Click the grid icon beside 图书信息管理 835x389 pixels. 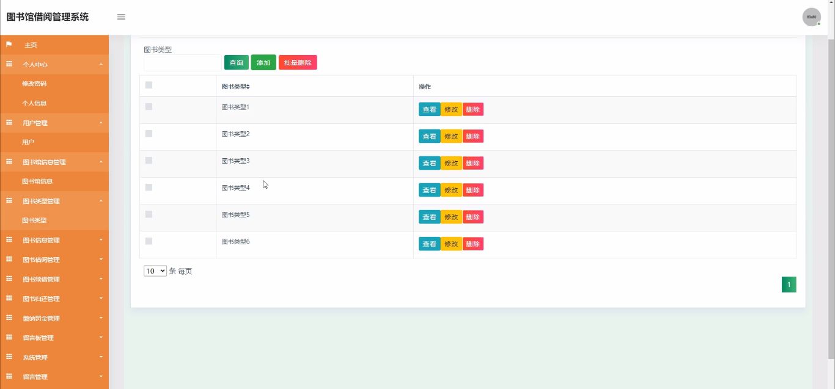(x=9, y=240)
